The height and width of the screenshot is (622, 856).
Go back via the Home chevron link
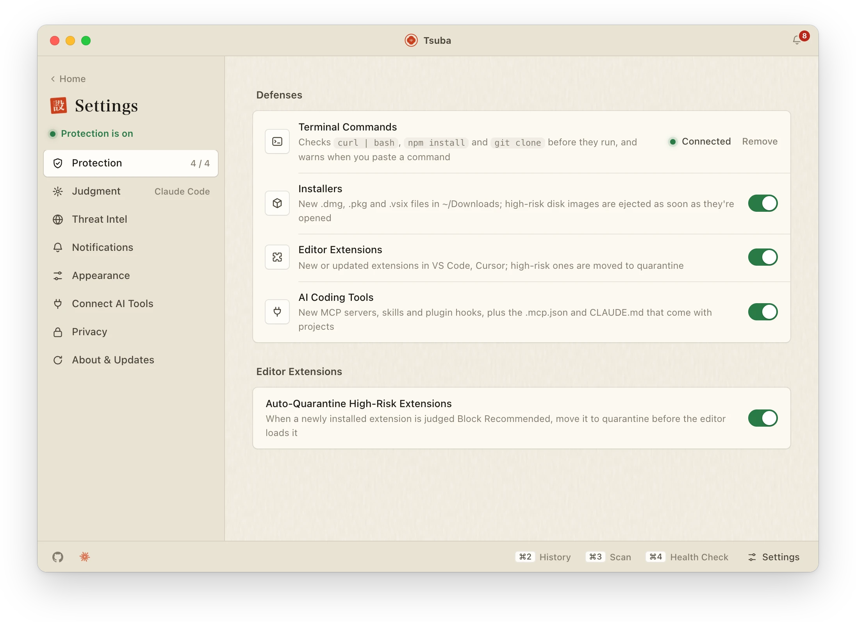click(68, 79)
